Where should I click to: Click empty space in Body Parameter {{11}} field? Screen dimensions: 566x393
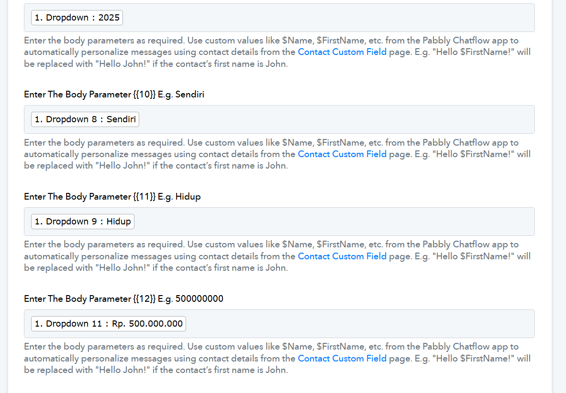point(335,222)
